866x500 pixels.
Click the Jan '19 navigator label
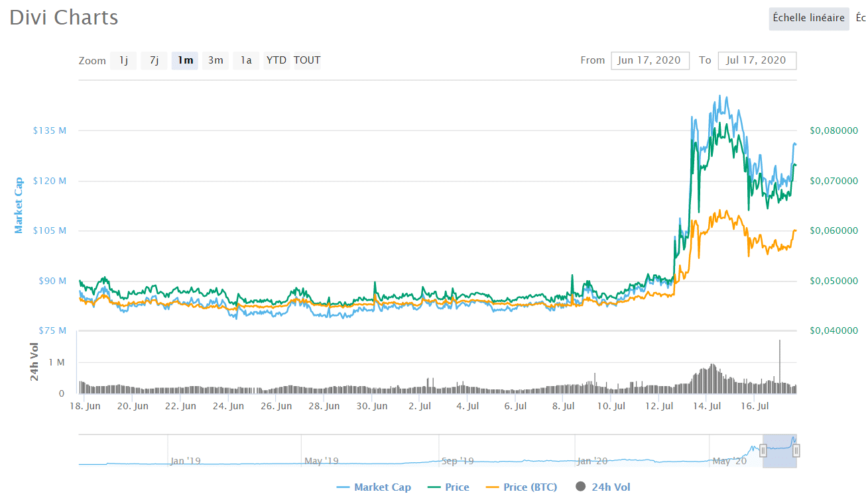185,460
